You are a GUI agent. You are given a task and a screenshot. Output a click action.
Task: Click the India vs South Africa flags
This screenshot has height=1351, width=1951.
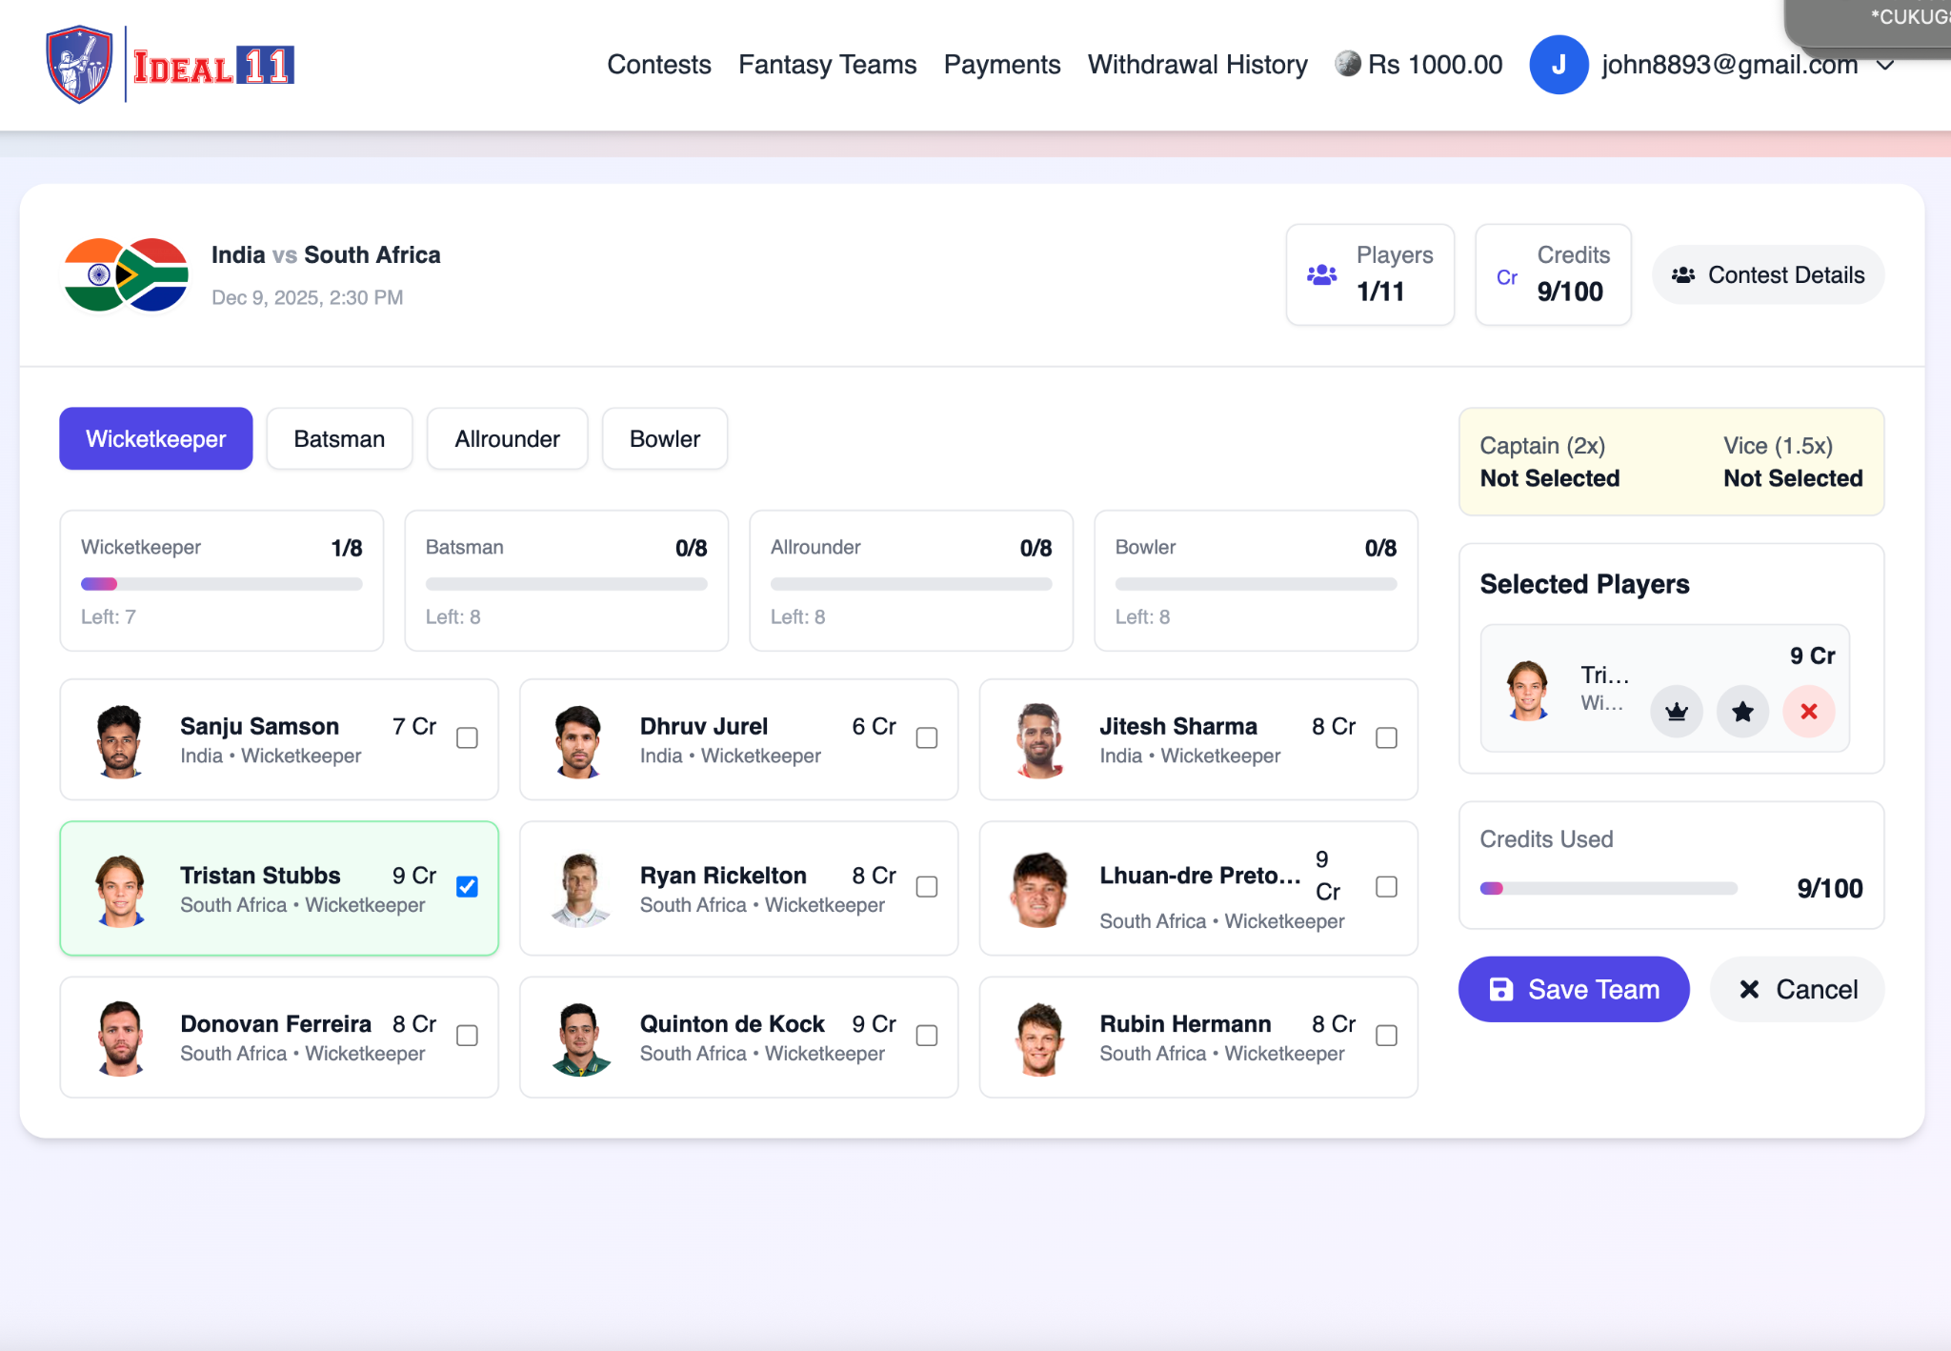[126, 275]
